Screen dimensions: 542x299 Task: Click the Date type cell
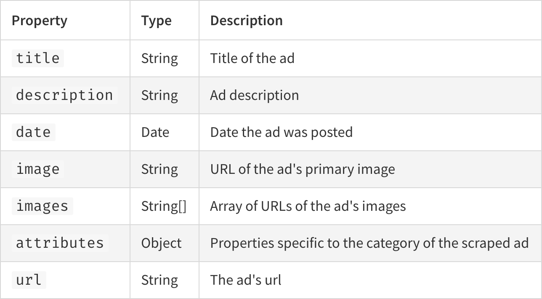click(155, 132)
